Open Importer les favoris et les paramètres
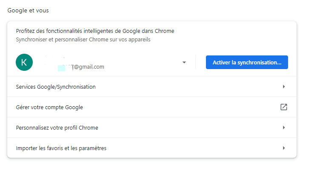Screen dimensions: 317x171 [61, 148]
